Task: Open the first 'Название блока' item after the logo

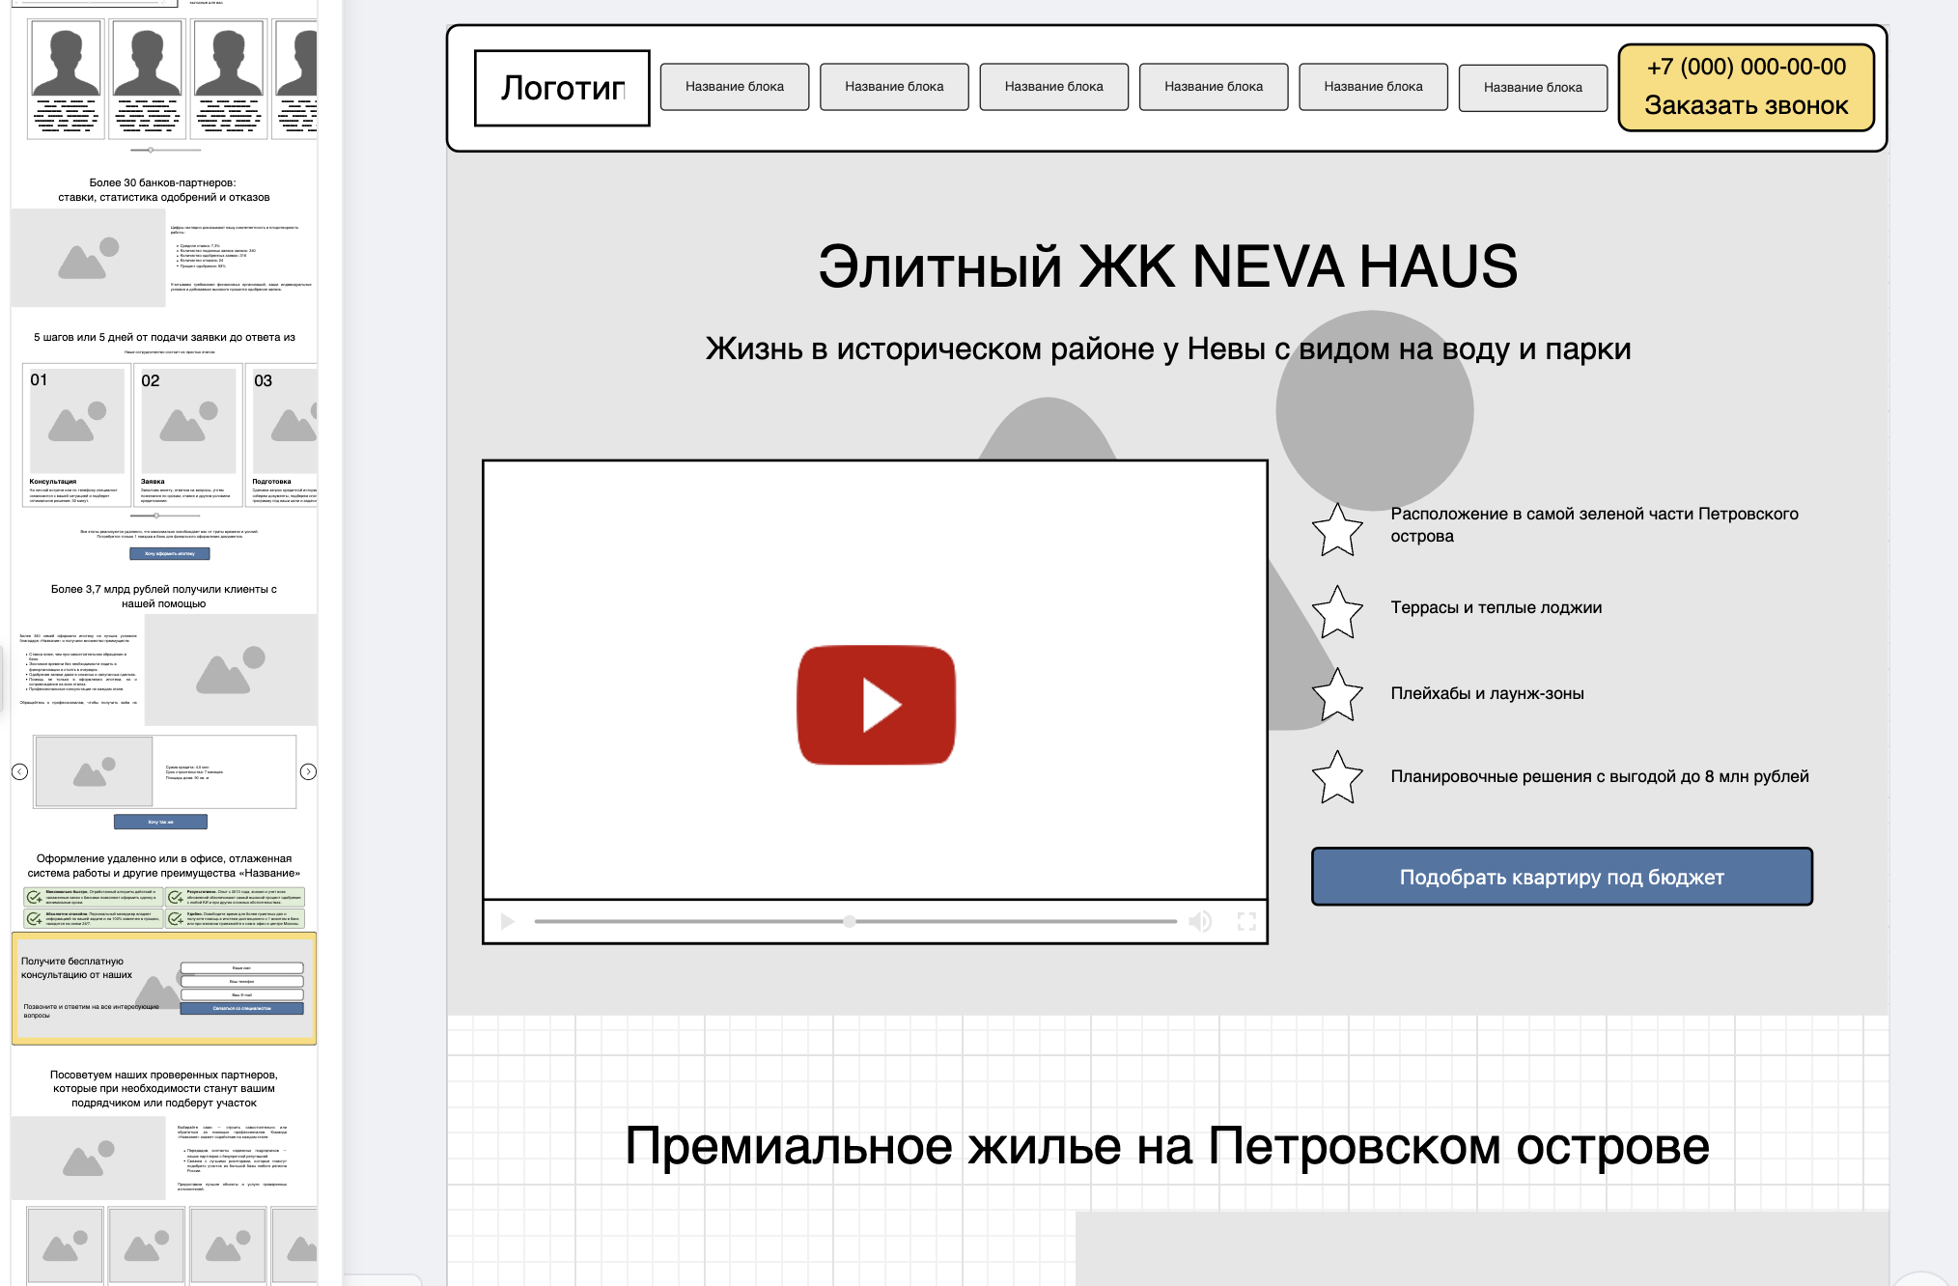Action: tap(735, 87)
